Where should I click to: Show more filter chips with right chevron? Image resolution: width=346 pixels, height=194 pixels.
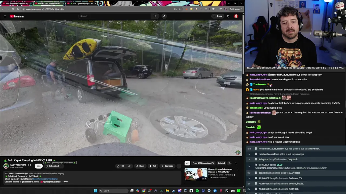(235, 163)
